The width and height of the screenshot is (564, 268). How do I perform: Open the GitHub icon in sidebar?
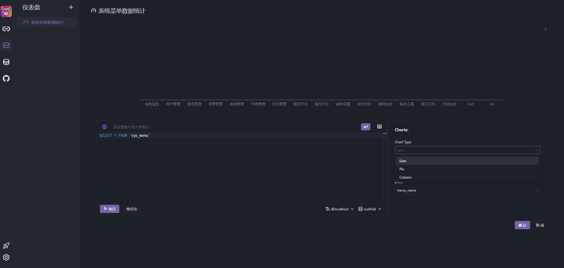(6, 78)
